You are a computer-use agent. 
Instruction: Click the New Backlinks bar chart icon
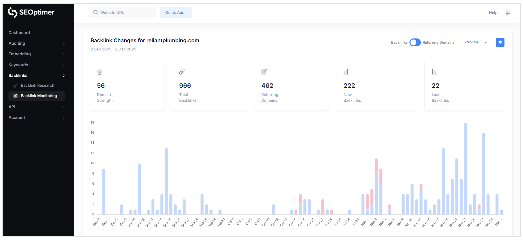tap(346, 72)
